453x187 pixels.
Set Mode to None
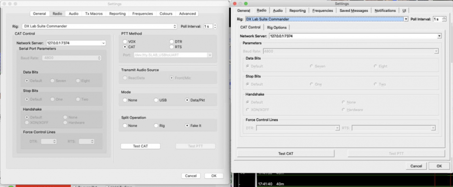click(125, 100)
